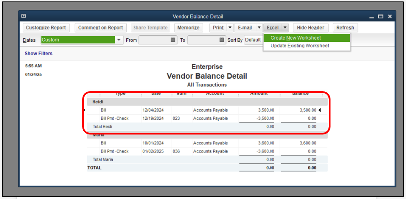Viewport: 406px width, 199px height.
Task: Open the To date calendar picker
Action: tap(221, 40)
